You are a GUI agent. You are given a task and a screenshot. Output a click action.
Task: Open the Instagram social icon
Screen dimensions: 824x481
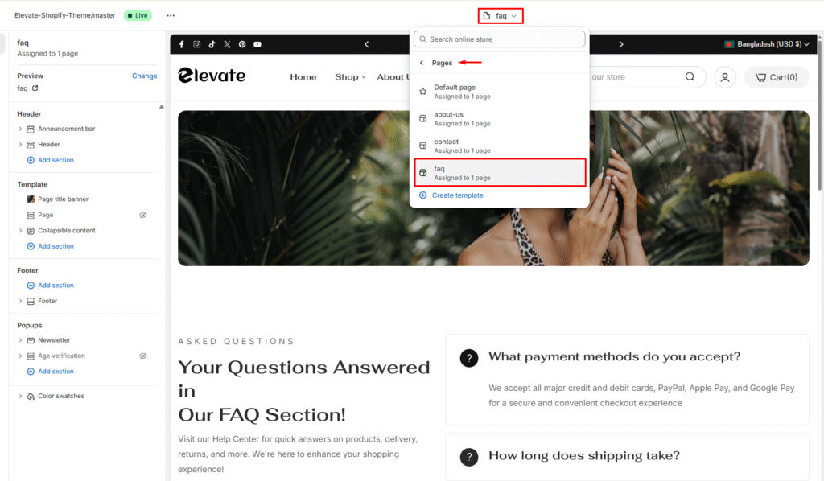tap(196, 44)
